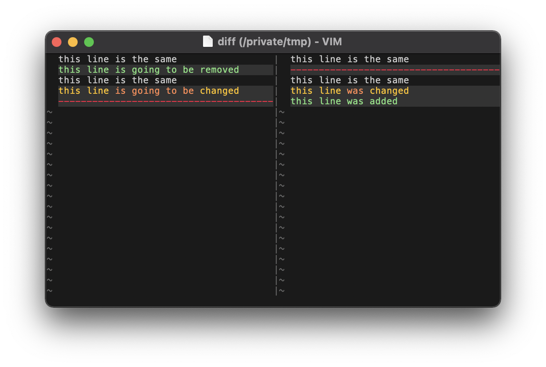Image resolution: width=546 pixels, height=367 pixels.
Task: Click the word 'changed' in the left pane
Action: click(219, 91)
